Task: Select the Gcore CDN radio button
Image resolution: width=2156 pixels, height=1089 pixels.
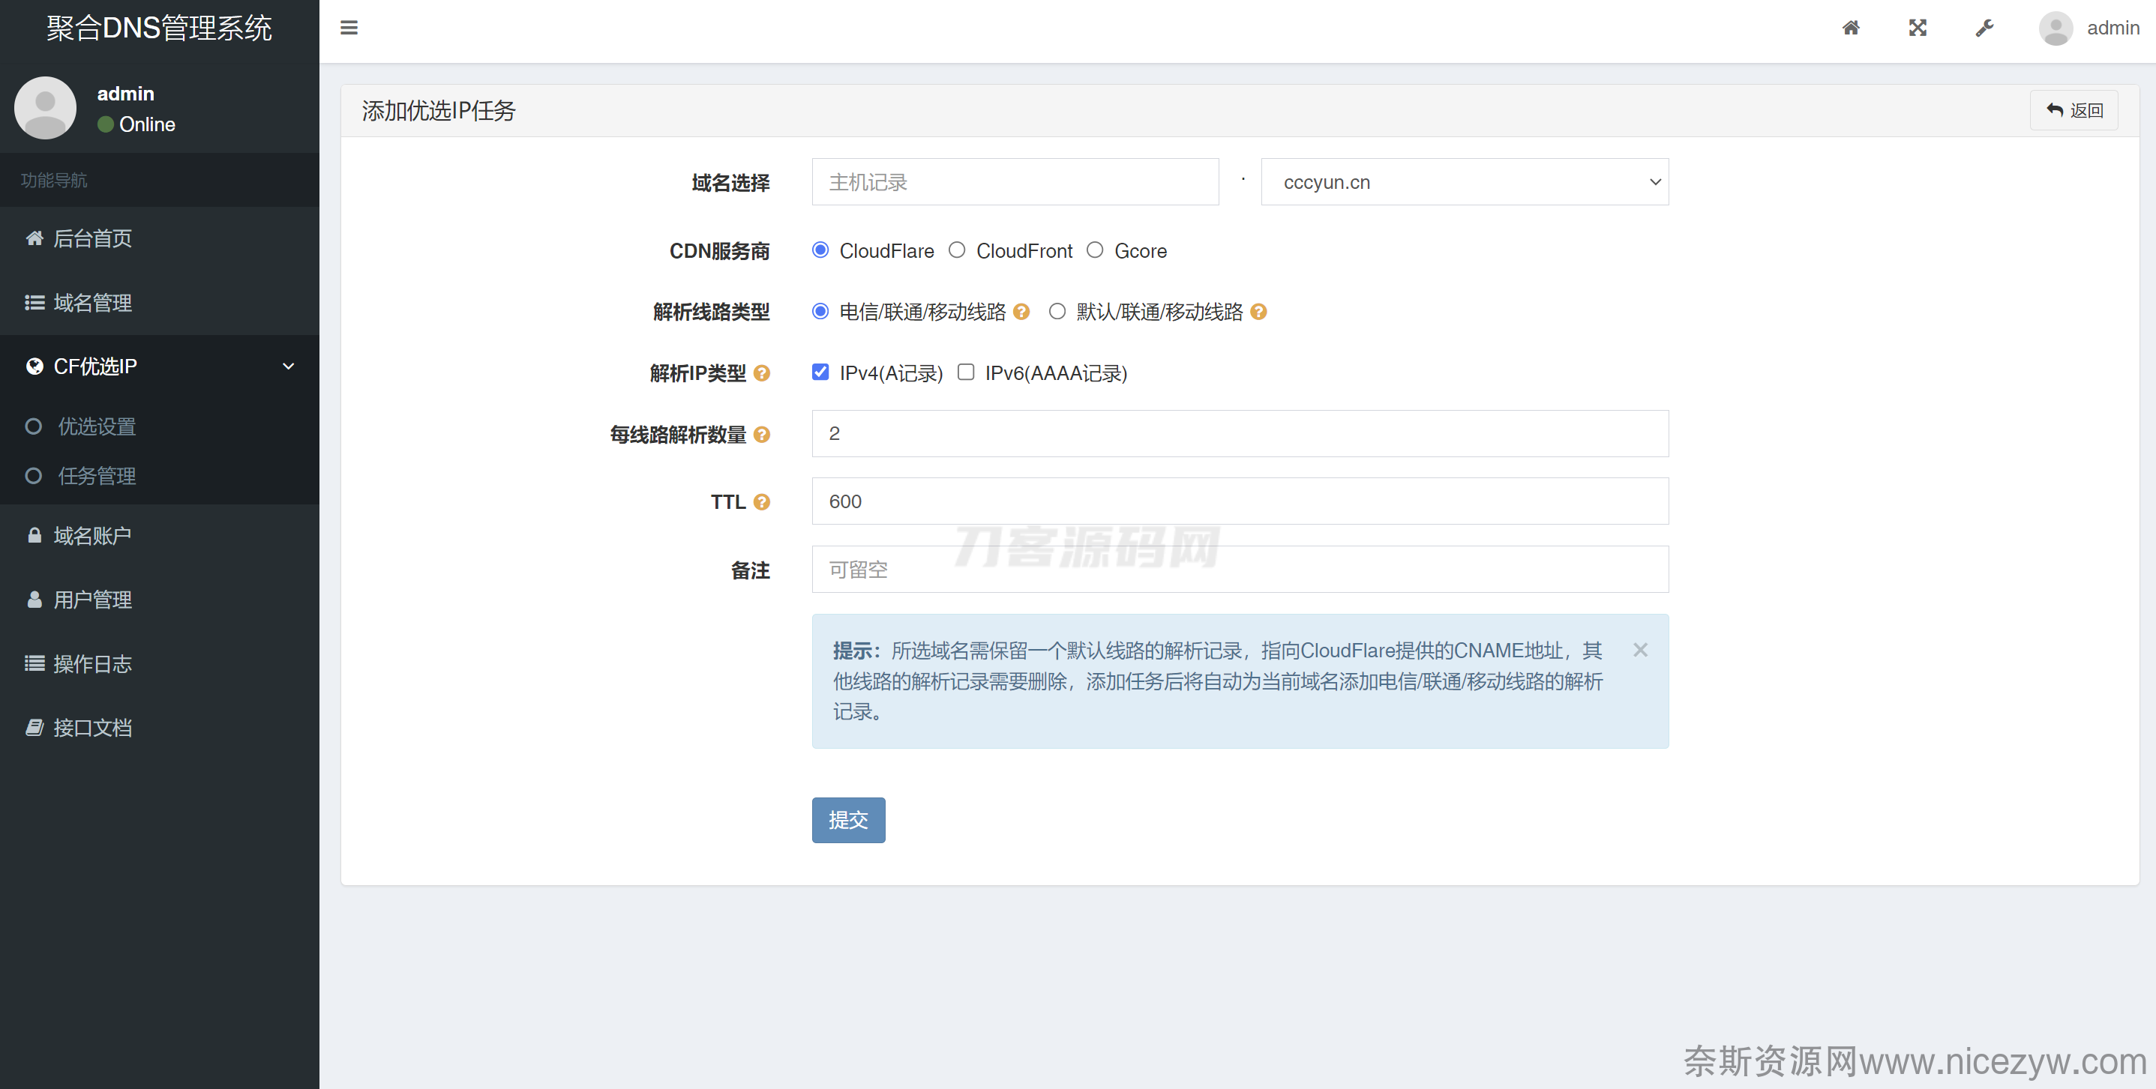Action: [x=1095, y=250]
